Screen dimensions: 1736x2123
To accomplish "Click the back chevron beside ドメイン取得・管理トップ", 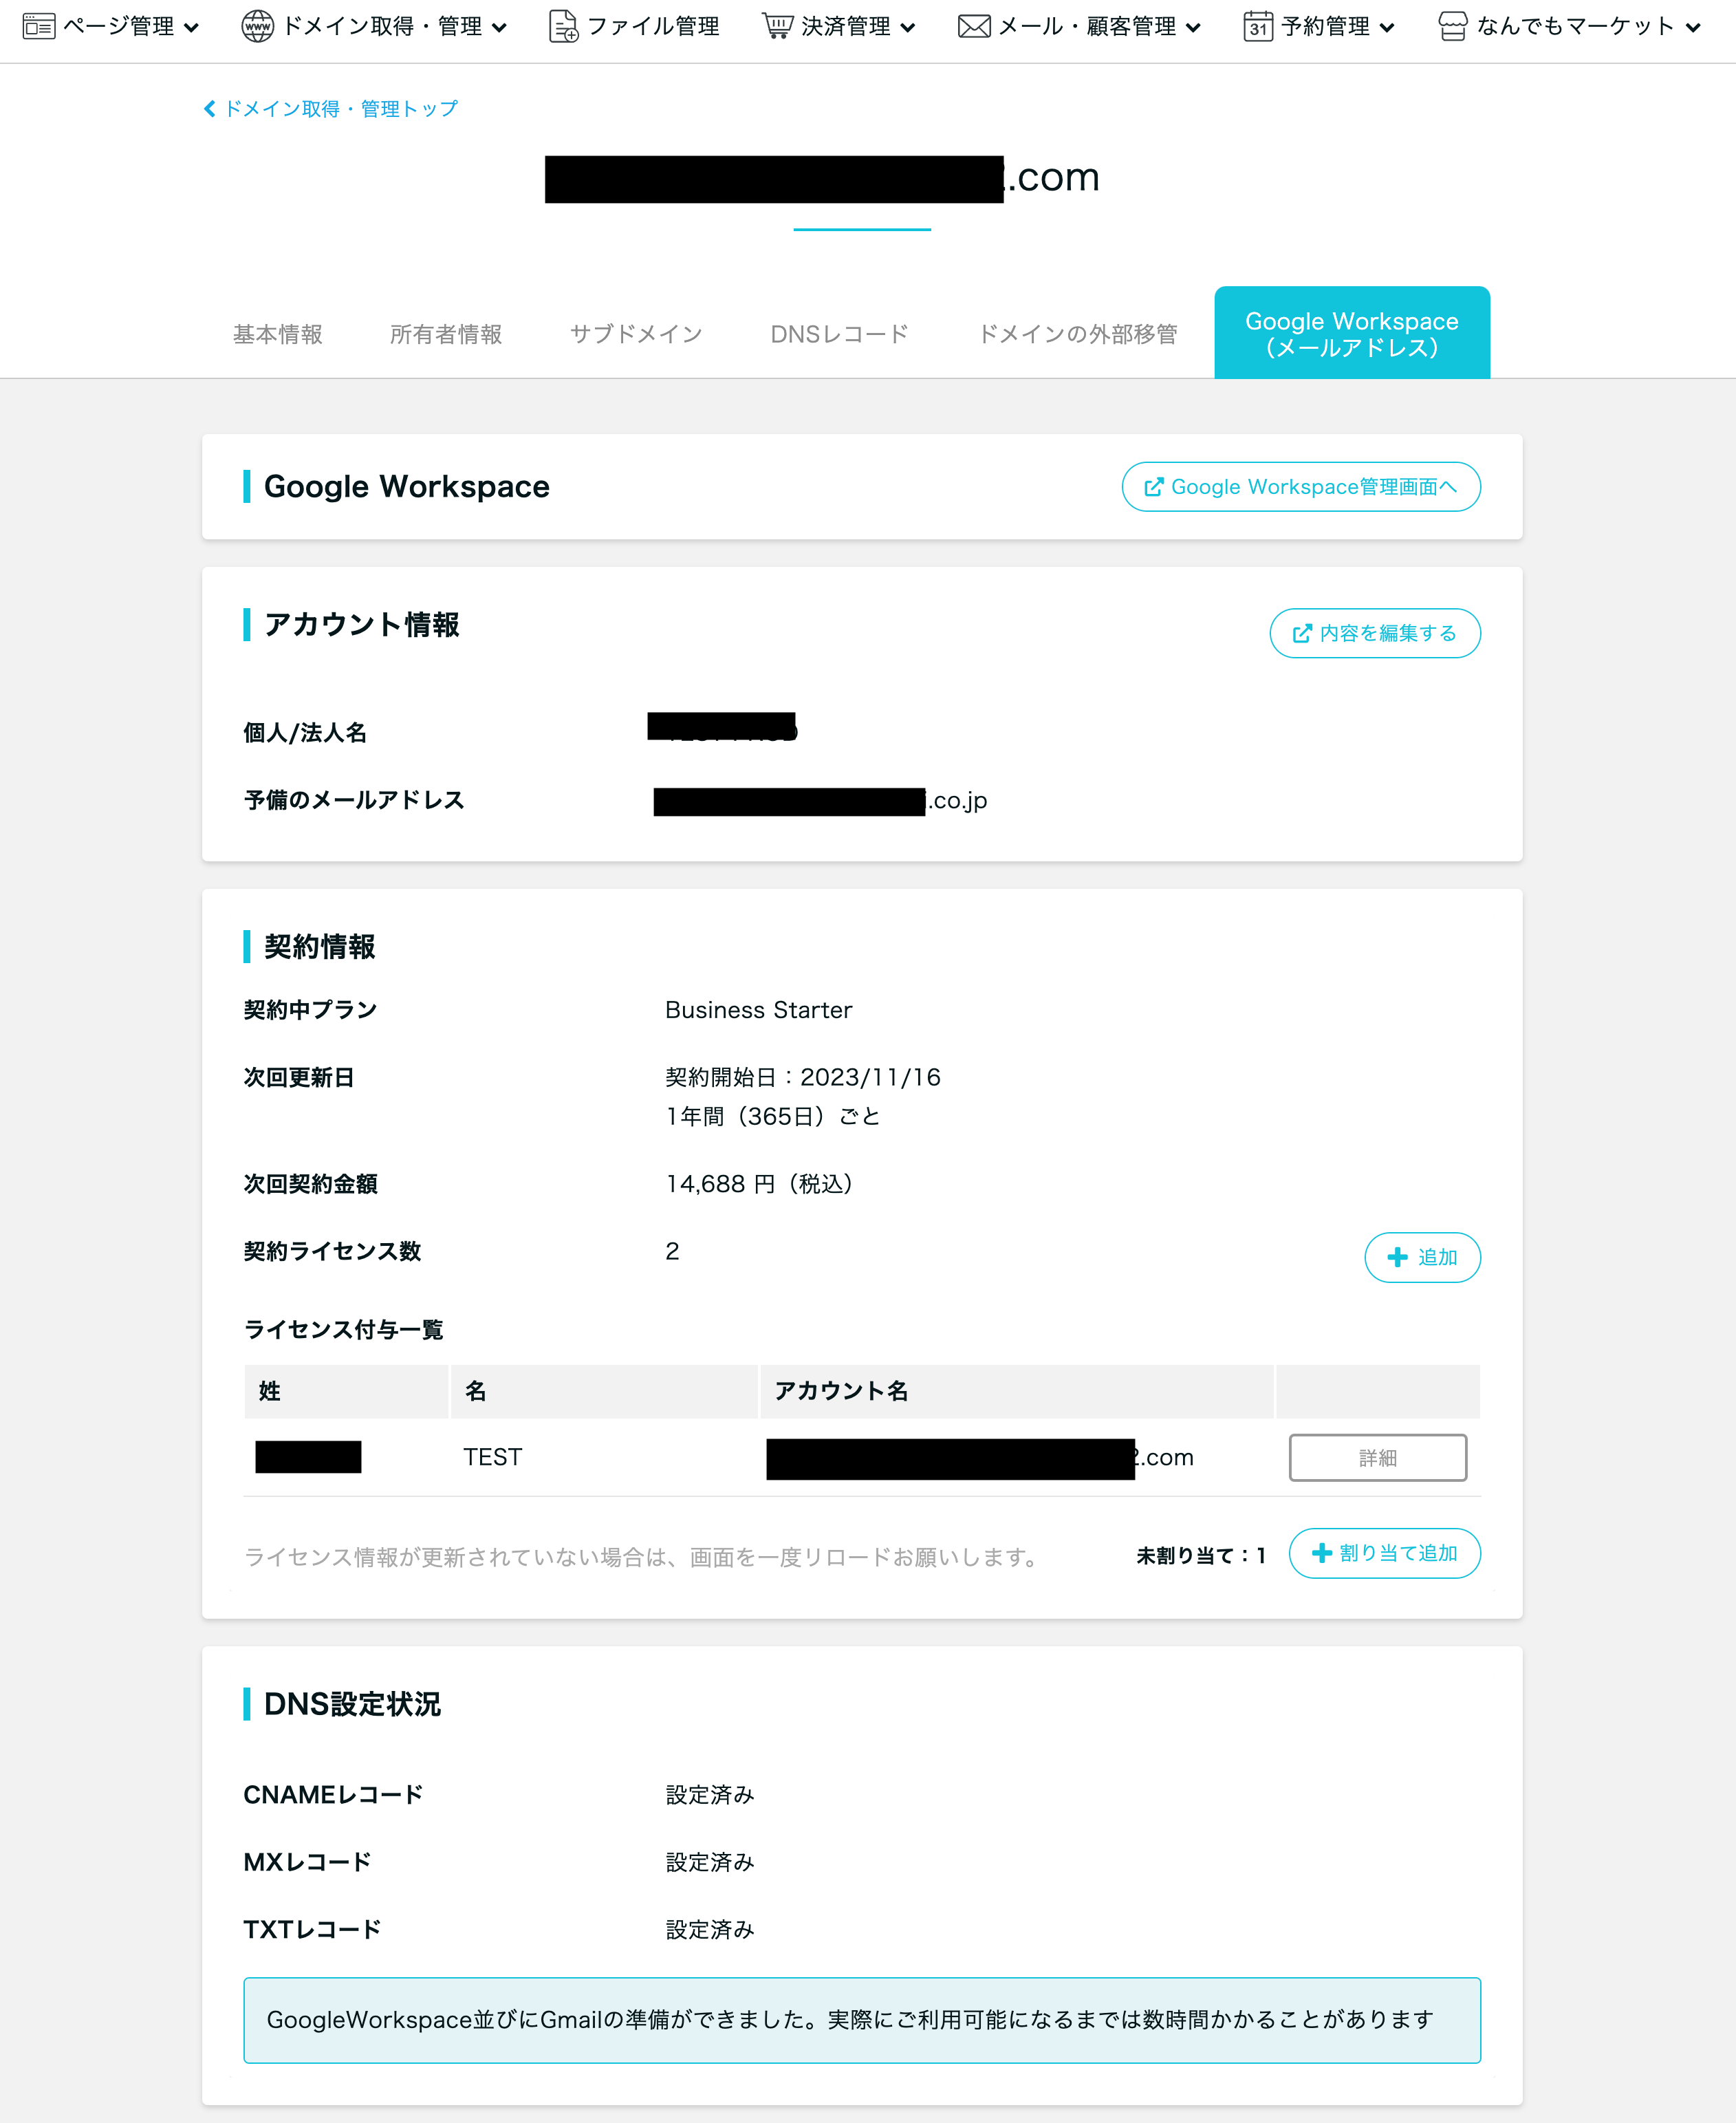I will coord(209,108).
